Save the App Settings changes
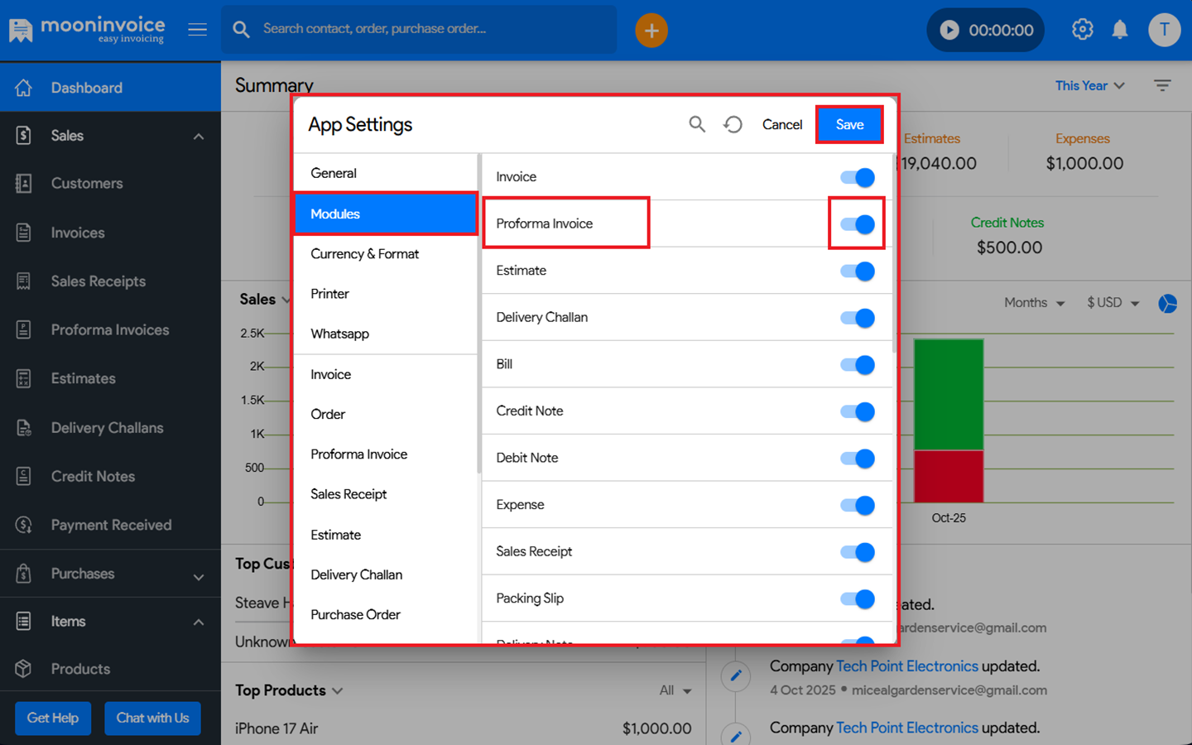This screenshot has width=1192, height=745. [x=849, y=124]
